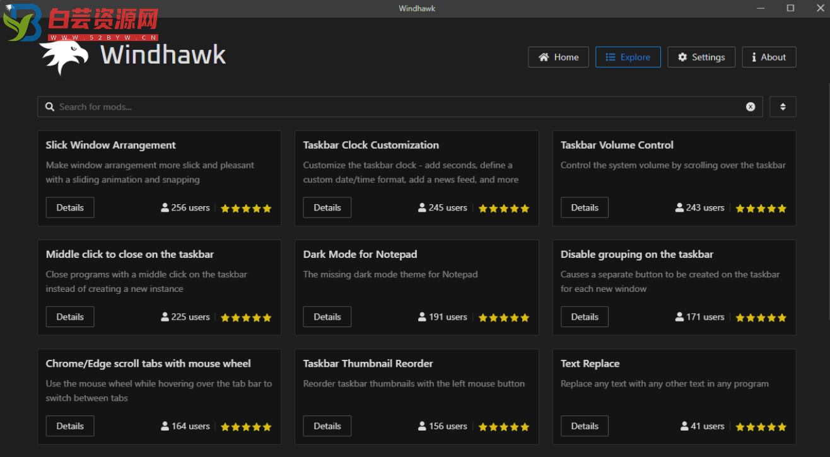The height and width of the screenshot is (457, 830).
Task: Click the user icon beside 191 users
Action: [422, 316]
